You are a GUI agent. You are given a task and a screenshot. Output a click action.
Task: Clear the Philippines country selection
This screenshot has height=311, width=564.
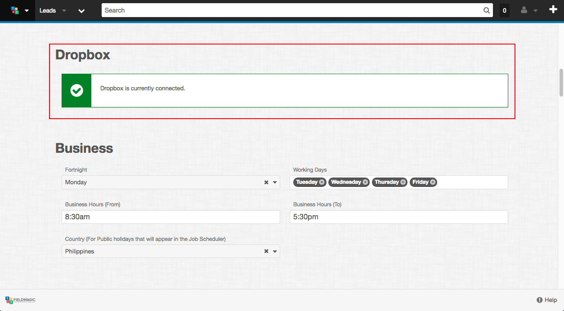[x=266, y=252]
